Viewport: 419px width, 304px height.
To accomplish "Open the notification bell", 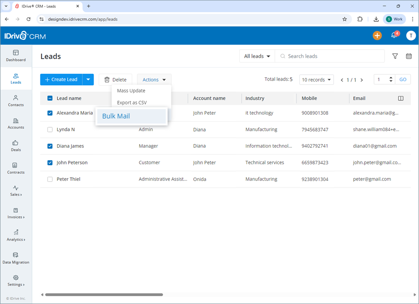I will point(393,35).
